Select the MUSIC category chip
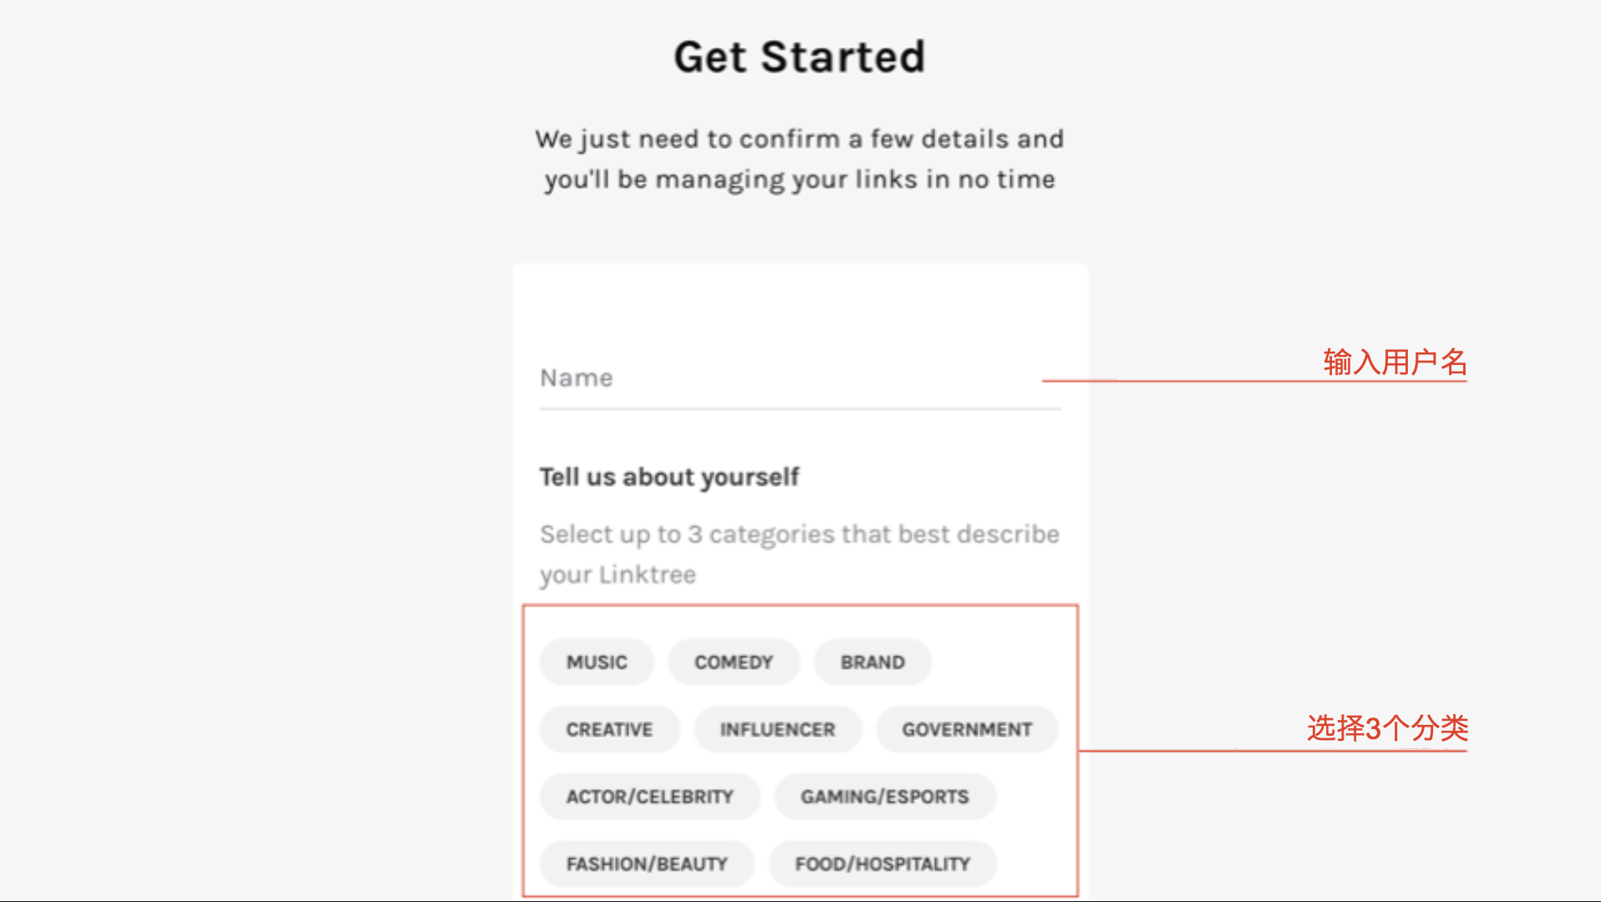Screen dimensions: 1601x902 (597, 662)
